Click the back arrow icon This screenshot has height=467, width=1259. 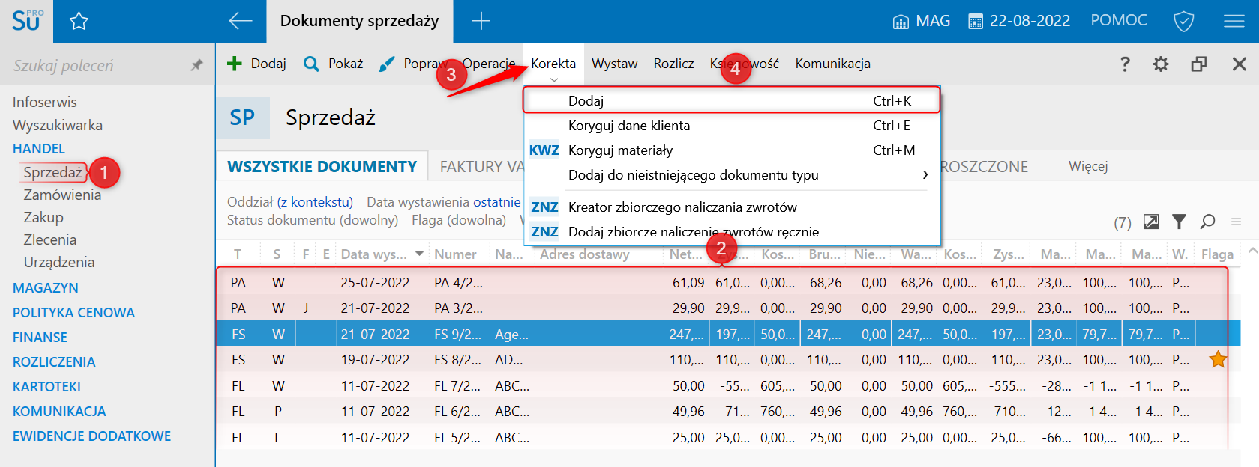coord(241,21)
